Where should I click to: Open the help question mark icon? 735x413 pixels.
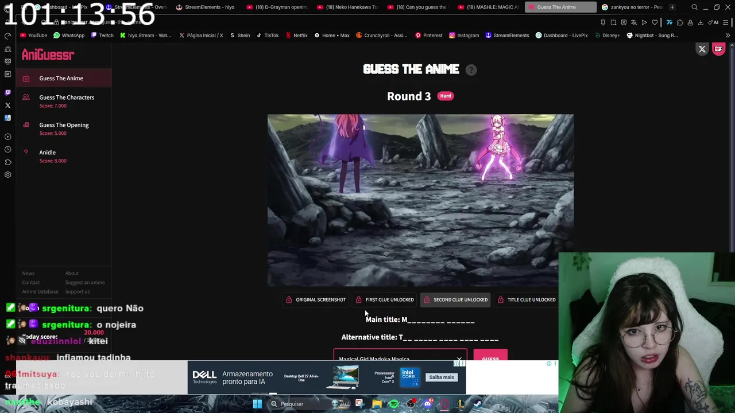pyautogui.click(x=471, y=69)
